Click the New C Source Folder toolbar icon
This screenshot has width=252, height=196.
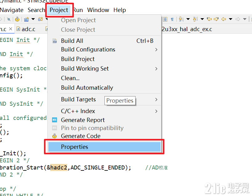(x=40, y=19)
